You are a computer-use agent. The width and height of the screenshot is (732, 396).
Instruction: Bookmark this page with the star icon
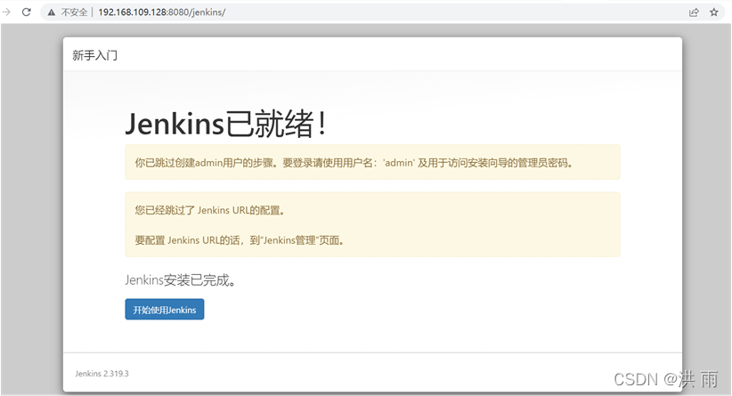point(714,12)
